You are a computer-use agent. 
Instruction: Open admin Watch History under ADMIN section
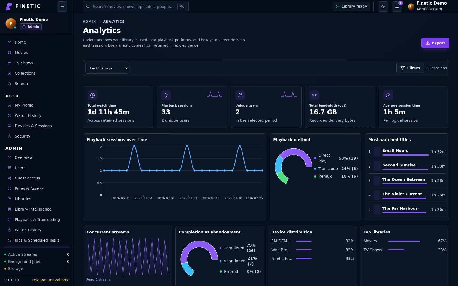click(37, 230)
